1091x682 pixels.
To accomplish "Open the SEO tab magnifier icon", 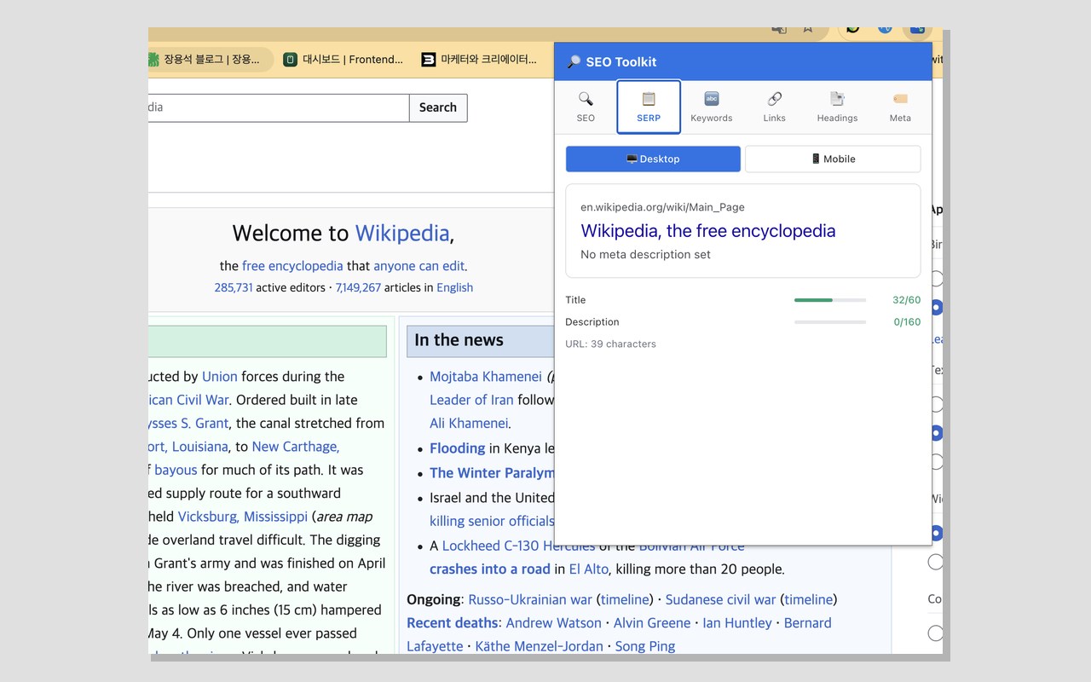I will point(586,99).
